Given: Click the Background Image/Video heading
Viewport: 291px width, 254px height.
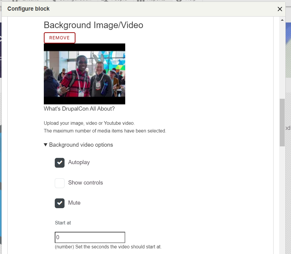Looking at the screenshot, I should click(94, 25).
